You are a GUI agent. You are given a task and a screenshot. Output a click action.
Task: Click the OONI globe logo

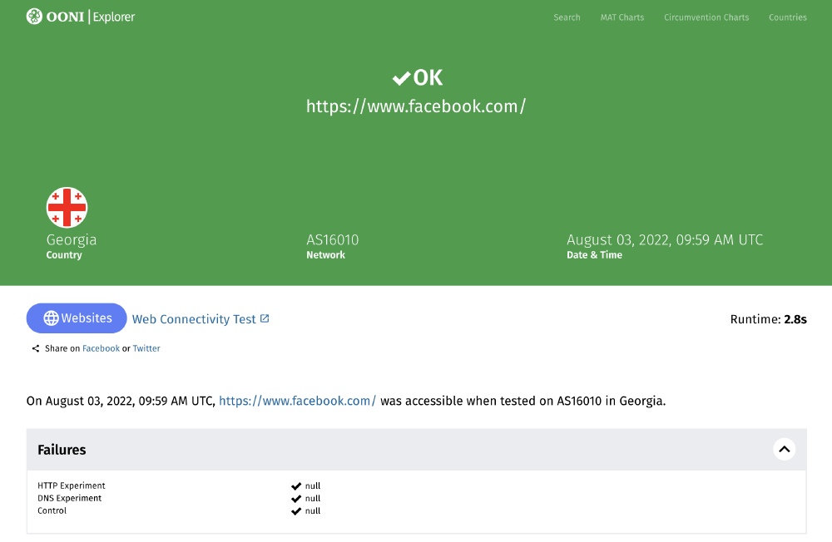click(34, 16)
